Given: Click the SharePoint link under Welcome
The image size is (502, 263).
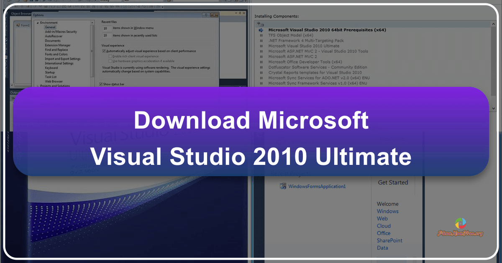Looking at the screenshot, I should click(389, 240).
